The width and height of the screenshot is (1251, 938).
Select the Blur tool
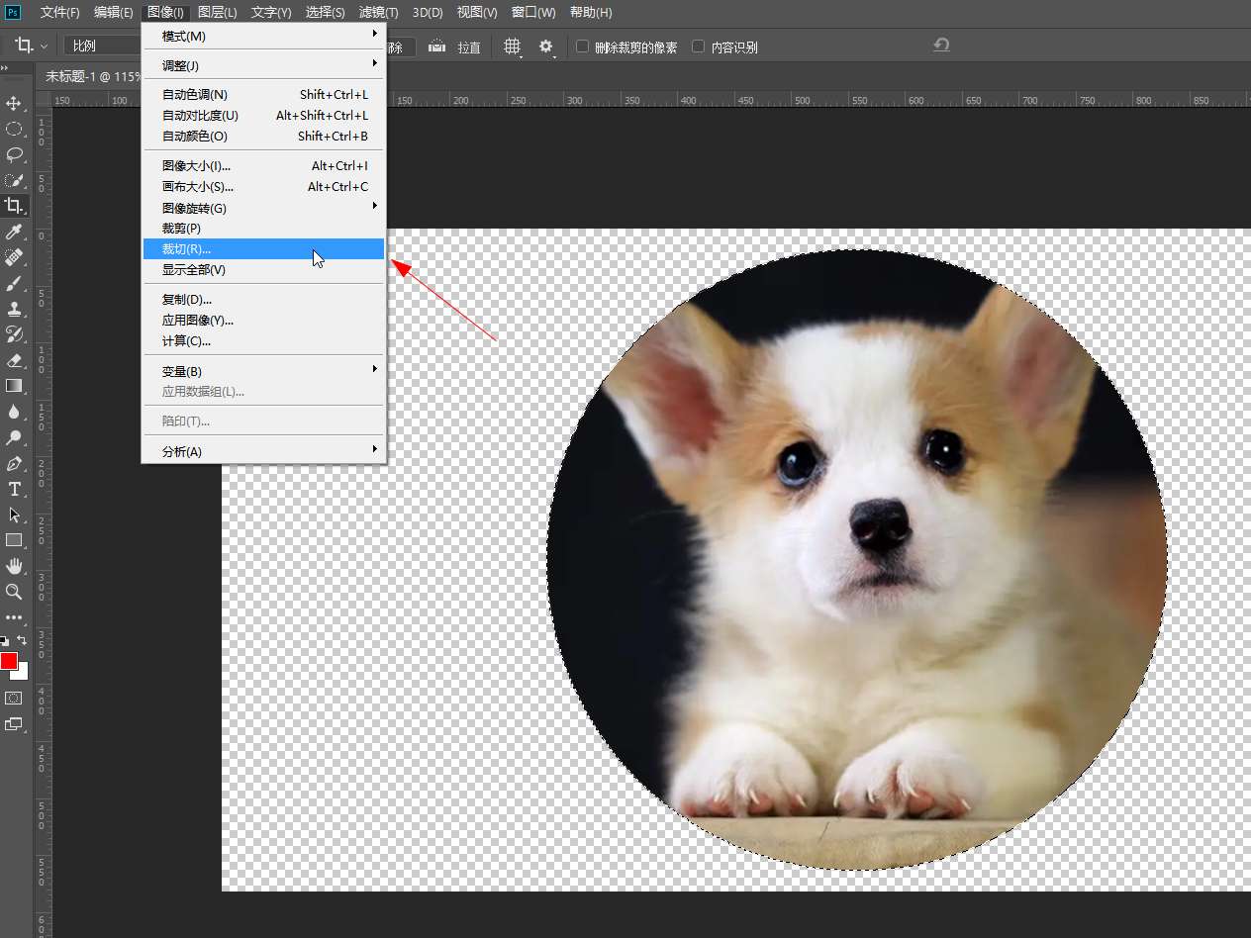14,412
